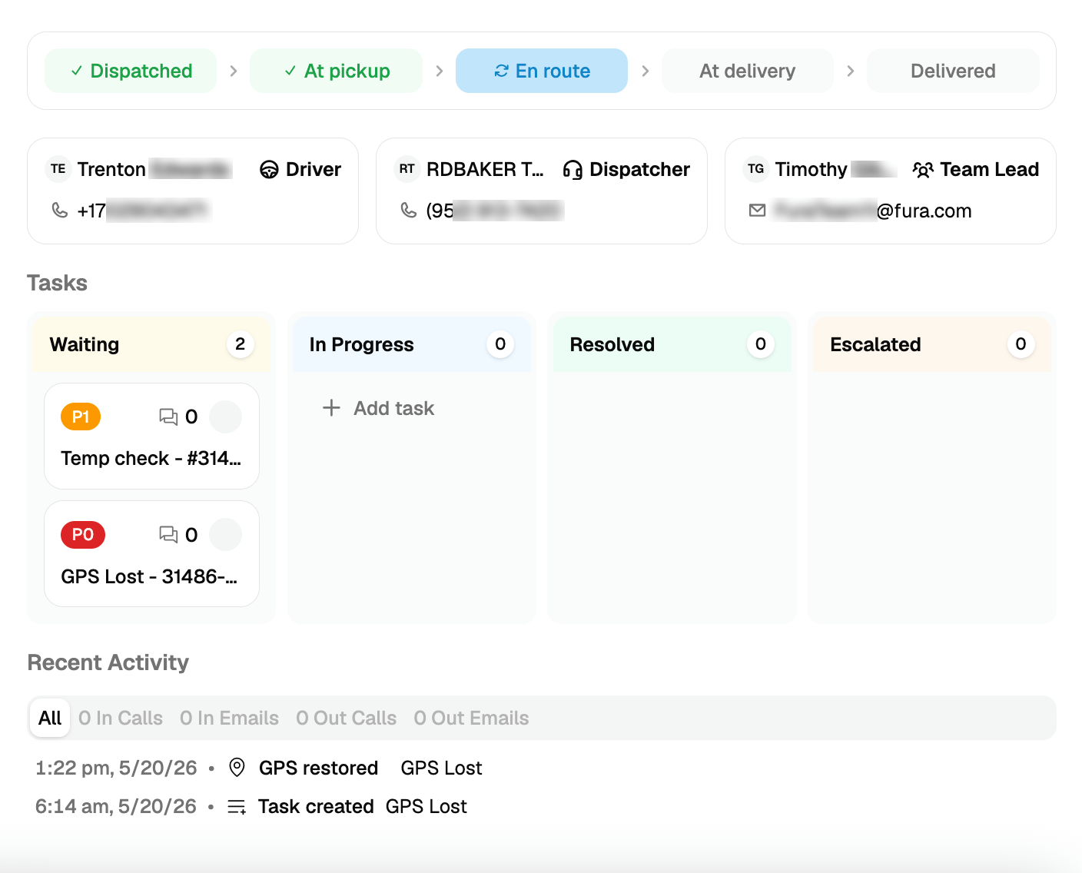This screenshot has width=1082, height=873.
Task: Click the dispatcher phone icon
Action: (408, 210)
